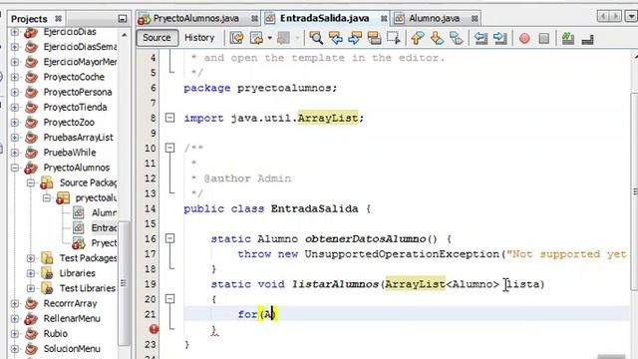Expand the ProyectoTienda project
This screenshot has height=359, width=638.
(x=15, y=107)
